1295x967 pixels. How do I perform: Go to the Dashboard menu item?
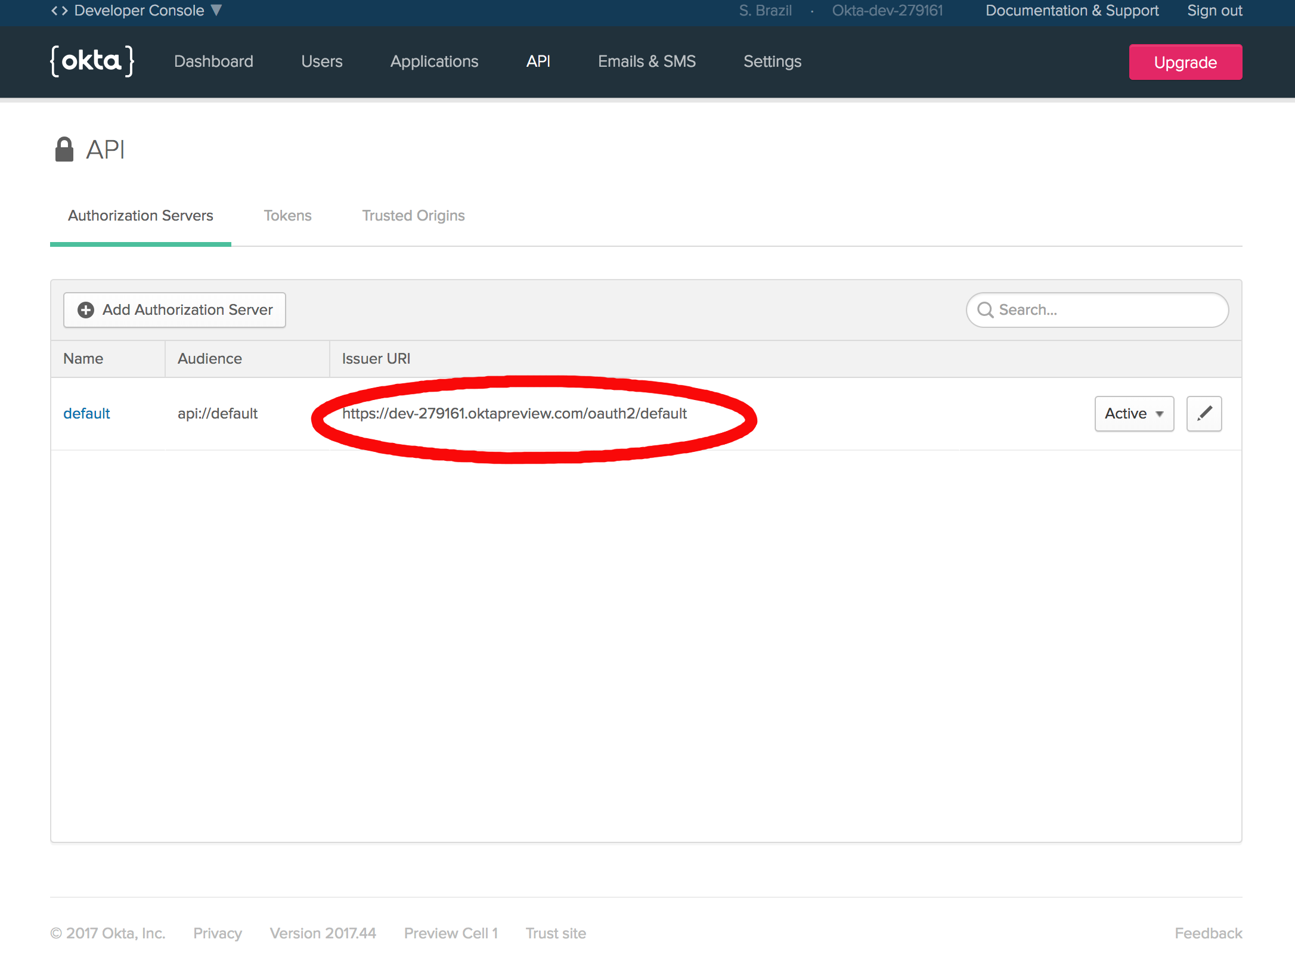point(213,61)
